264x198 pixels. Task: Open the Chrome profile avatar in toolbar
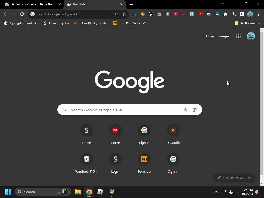pos(250,14)
